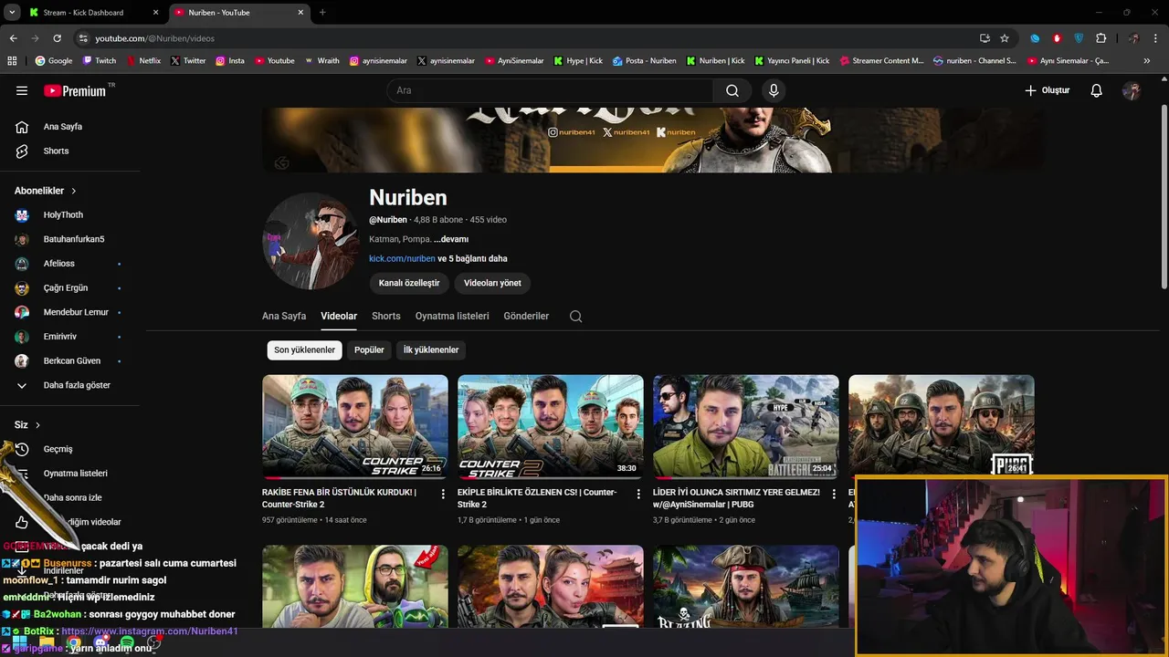Open Berkcan Güven subscription channel
The width and height of the screenshot is (1169, 657).
point(70,360)
